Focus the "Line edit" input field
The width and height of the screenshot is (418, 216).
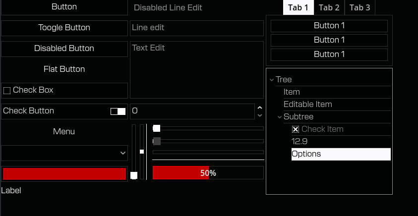196,28
